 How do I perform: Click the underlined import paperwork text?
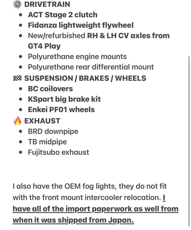click(96, 209)
